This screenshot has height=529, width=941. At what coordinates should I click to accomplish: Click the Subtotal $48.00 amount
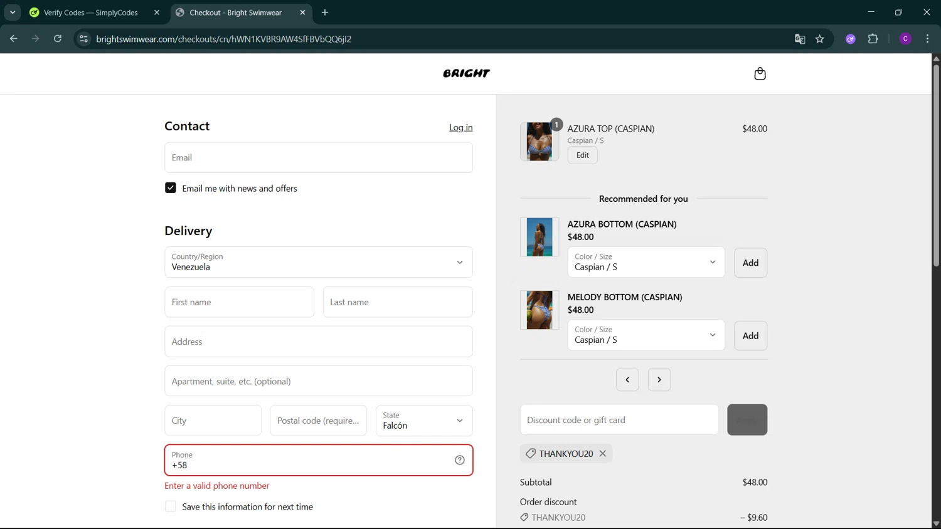(755, 482)
